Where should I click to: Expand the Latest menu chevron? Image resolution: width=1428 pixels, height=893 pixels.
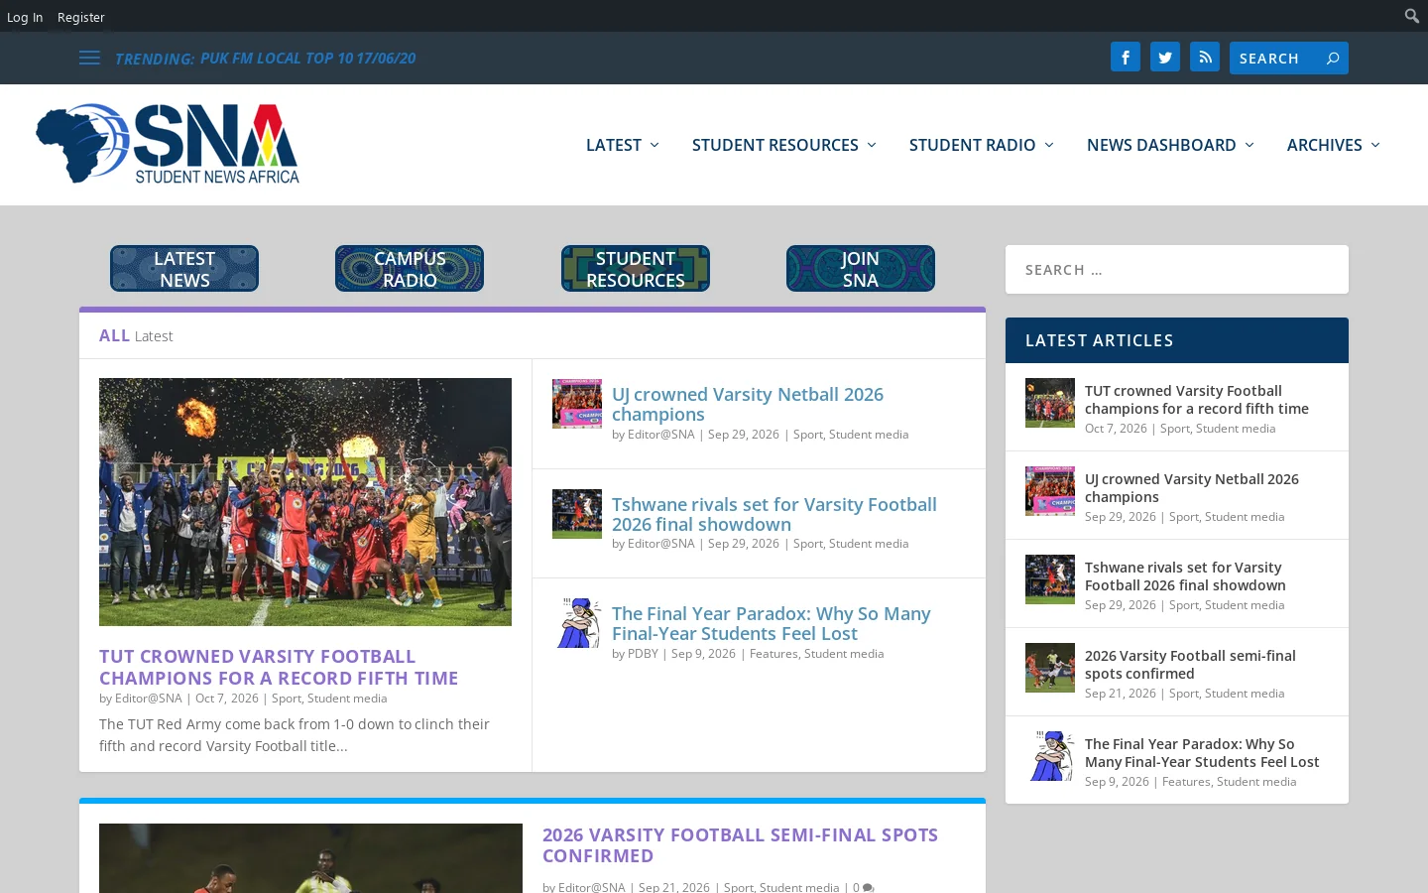654,145
